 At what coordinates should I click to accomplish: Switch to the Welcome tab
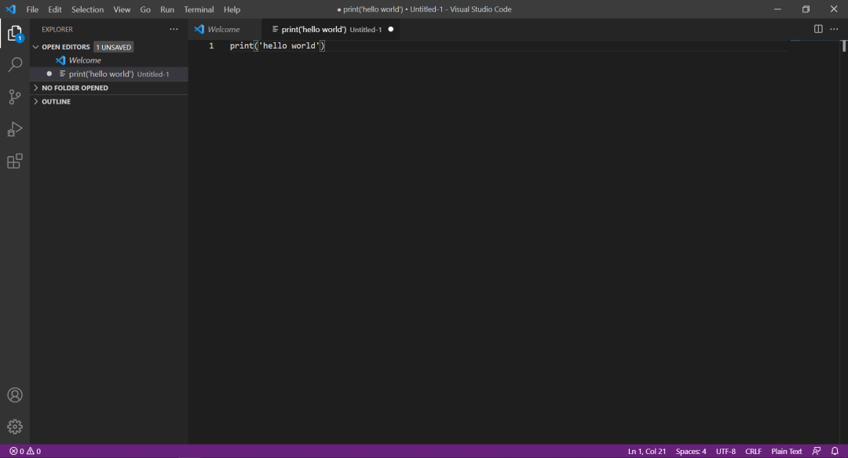tap(225, 29)
